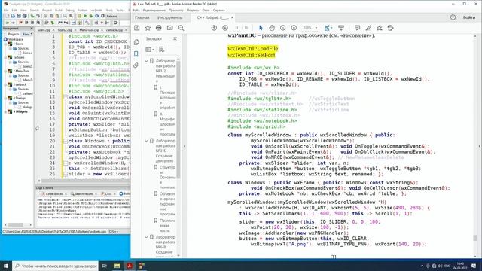Click the Code::Blocks green run arrow
The width and height of the screenshot is (482, 271).
[85, 16]
